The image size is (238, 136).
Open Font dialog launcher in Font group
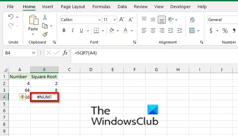(135, 42)
